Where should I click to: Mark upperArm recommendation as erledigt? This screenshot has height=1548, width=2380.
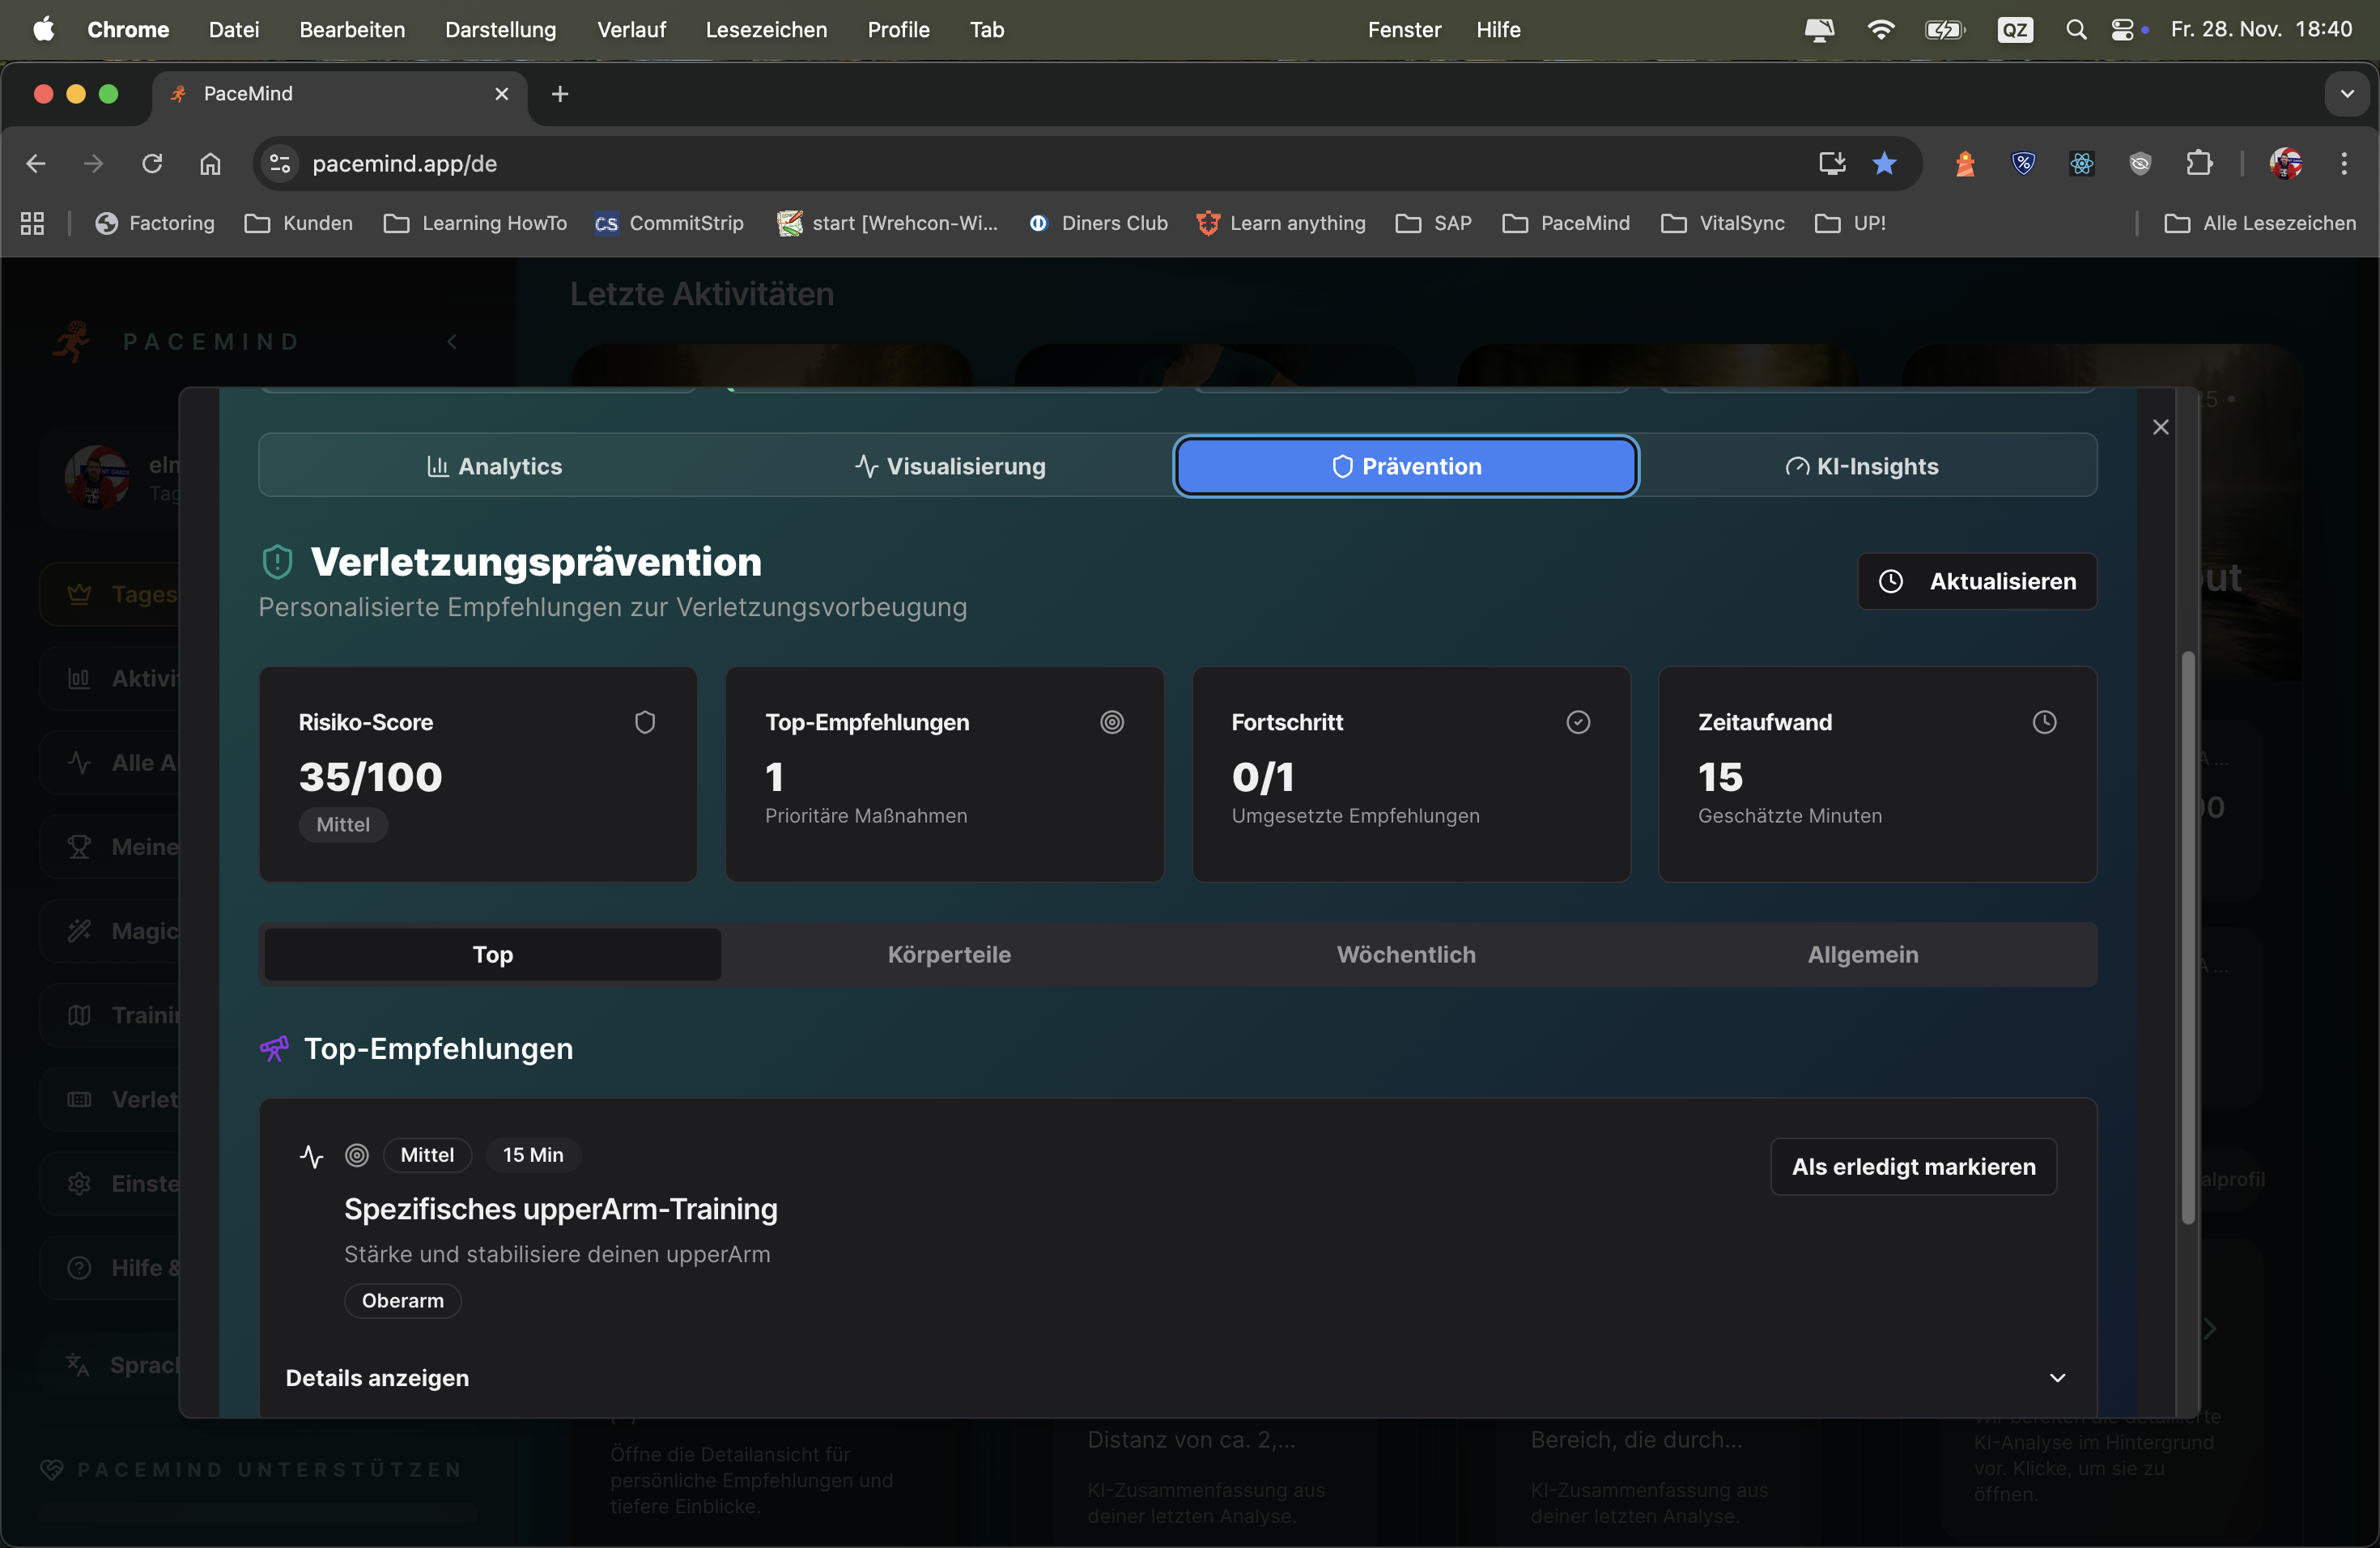pyautogui.click(x=1913, y=1166)
